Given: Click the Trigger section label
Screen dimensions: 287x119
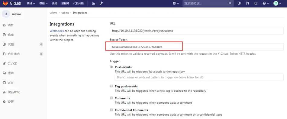Looking at the screenshot, I should tap(114, 61).
